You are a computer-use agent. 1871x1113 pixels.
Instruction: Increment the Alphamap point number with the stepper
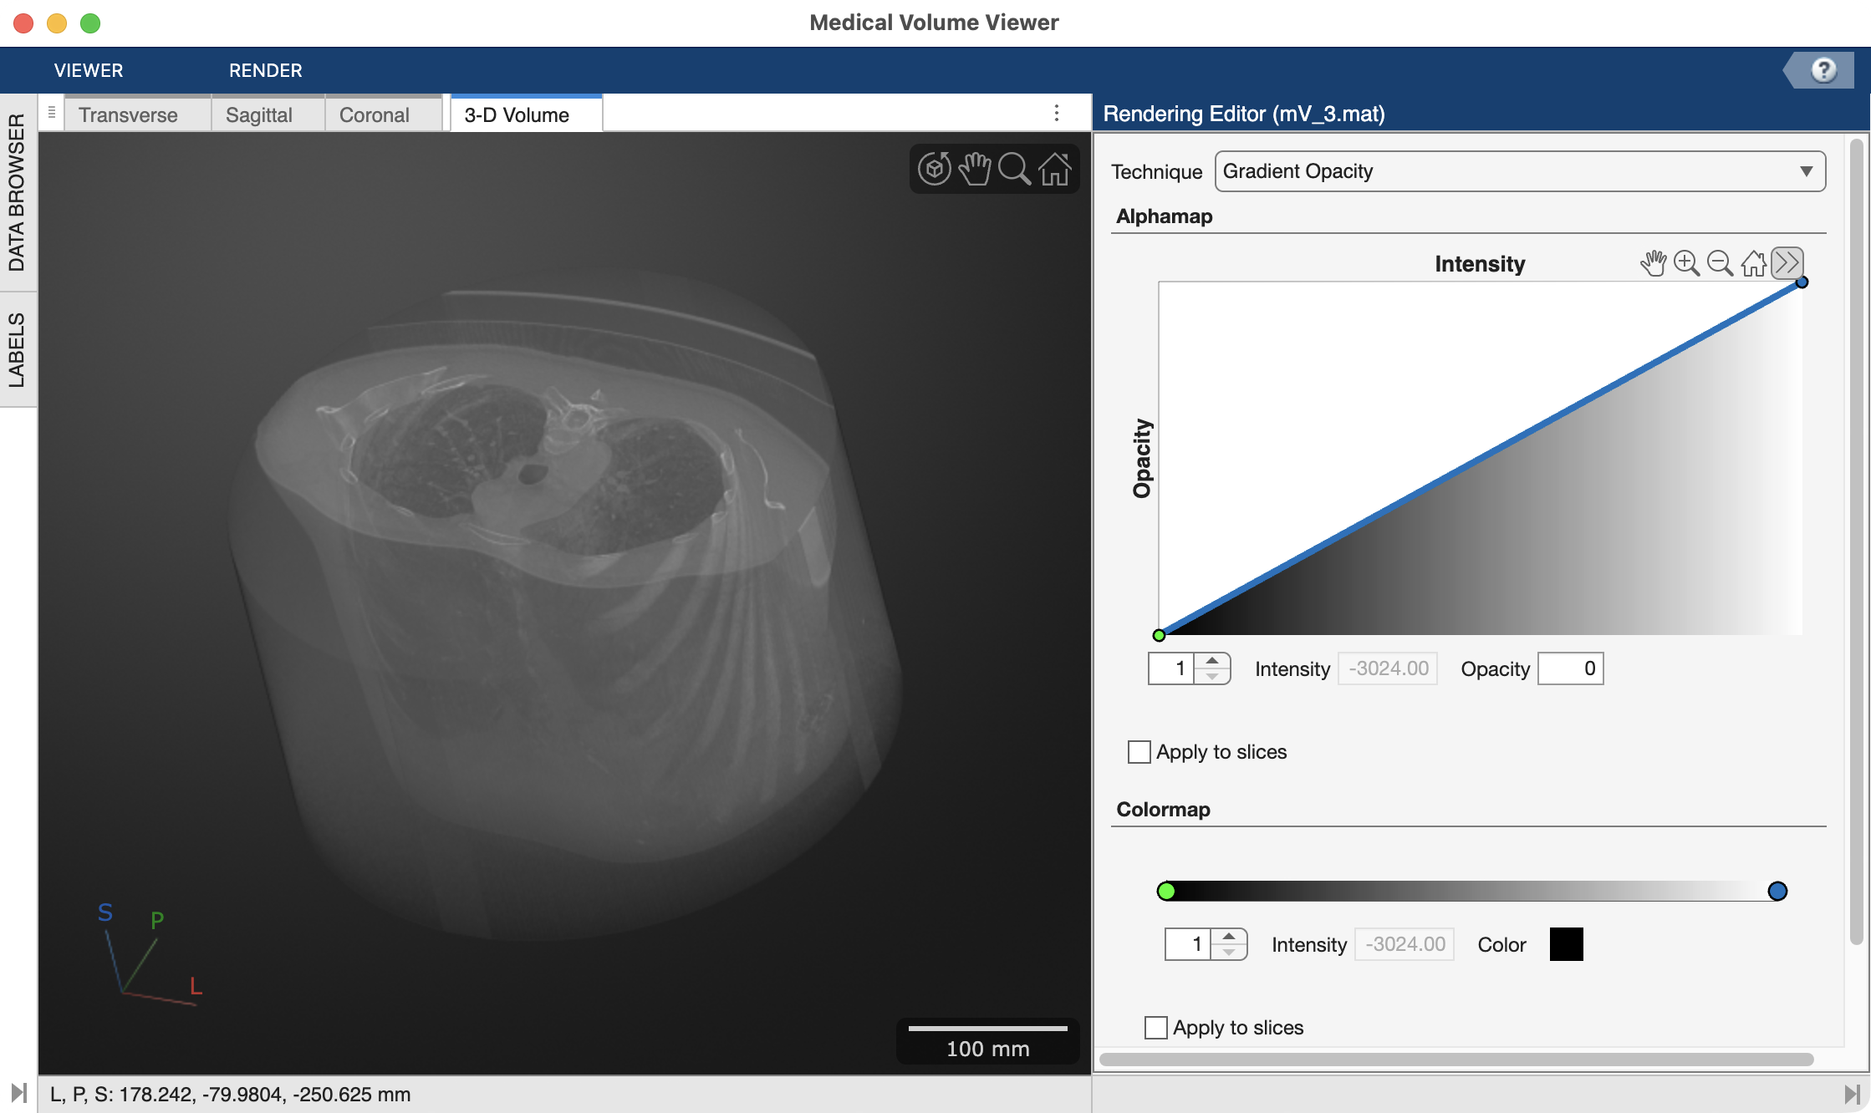1214,662
